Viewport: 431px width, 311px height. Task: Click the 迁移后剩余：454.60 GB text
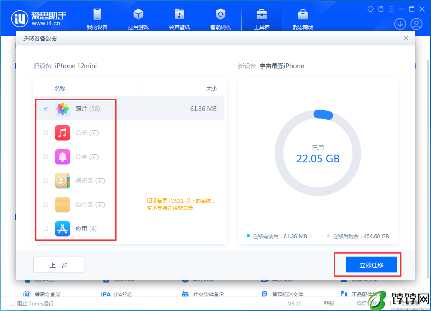point(361,236)
